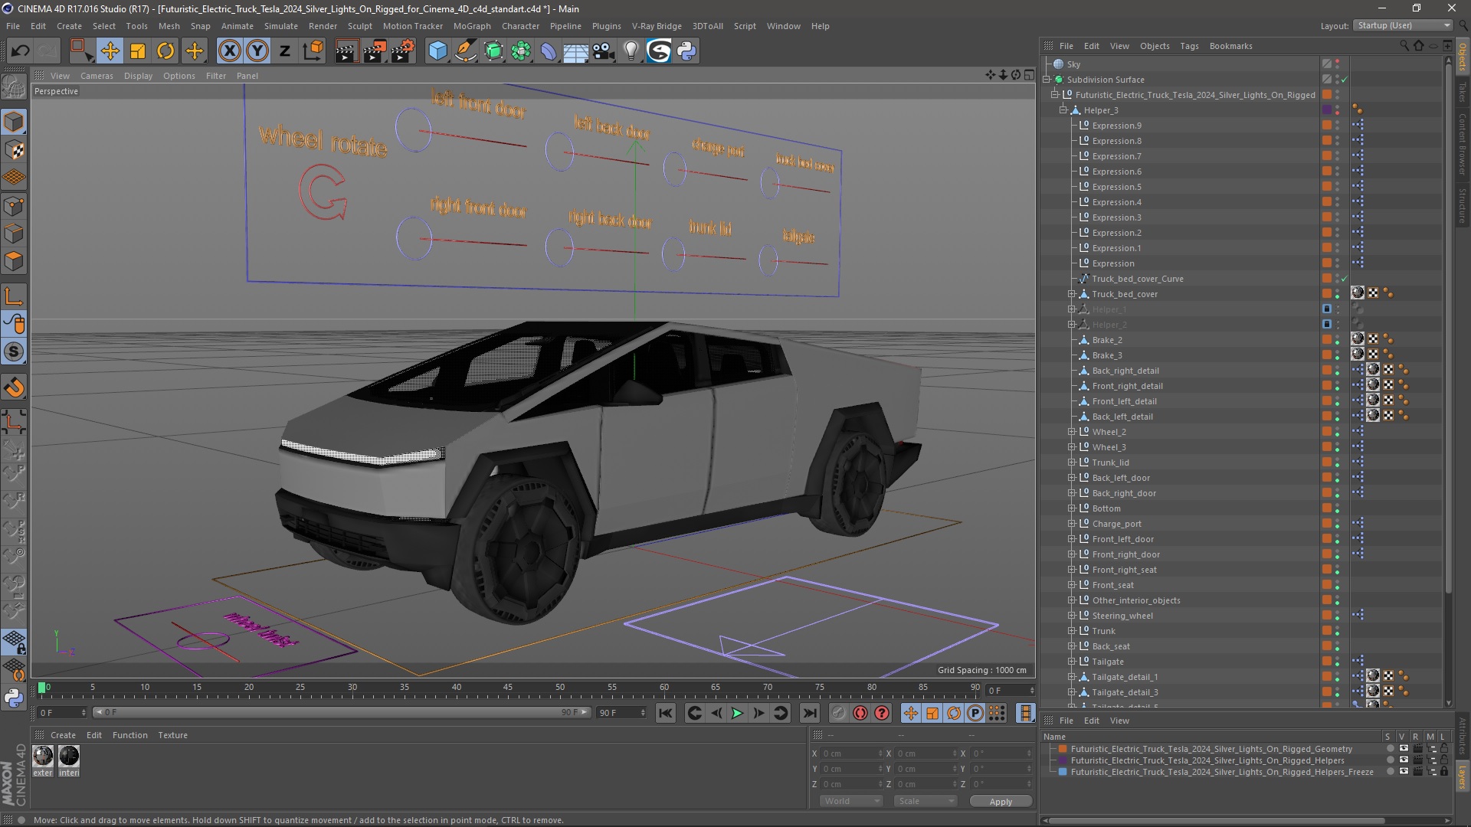Open the Character menu
This screenshot has width=1471, height=827.
click(520, 26)
